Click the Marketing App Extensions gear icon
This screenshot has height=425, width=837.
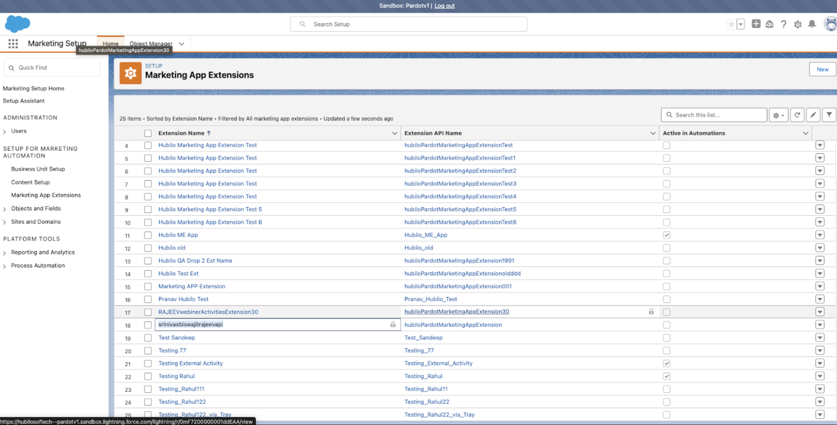click(x=130, y=73)
